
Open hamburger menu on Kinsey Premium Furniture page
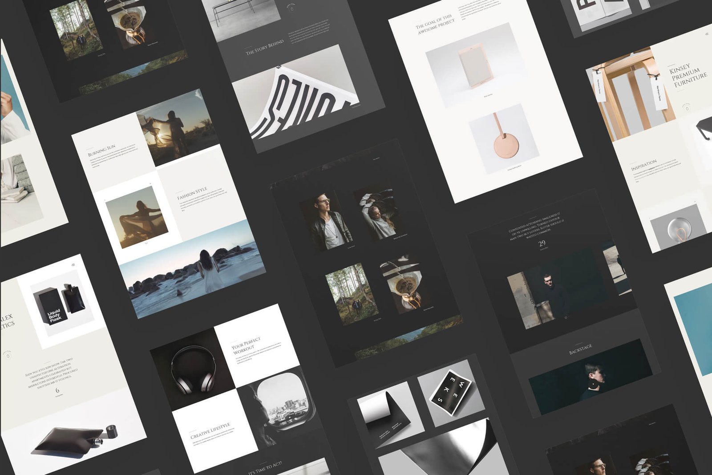[x=706, y=34]
